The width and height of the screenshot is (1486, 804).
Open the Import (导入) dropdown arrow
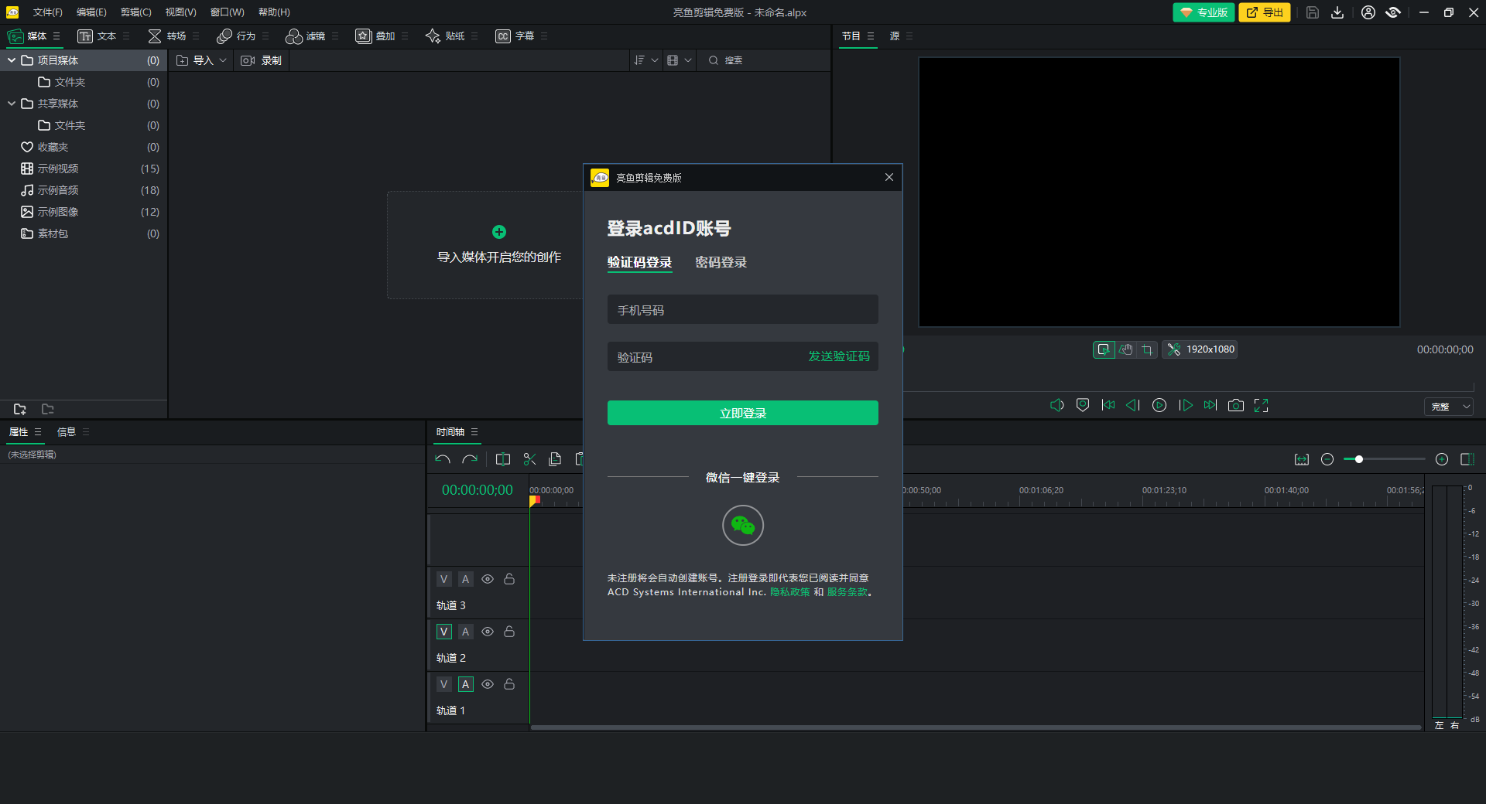coord(223,60)
